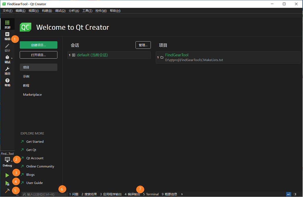This screenshot has height=197, width=303.
Task: Toggle the right sidebar panel button
Action: (295, 194)
